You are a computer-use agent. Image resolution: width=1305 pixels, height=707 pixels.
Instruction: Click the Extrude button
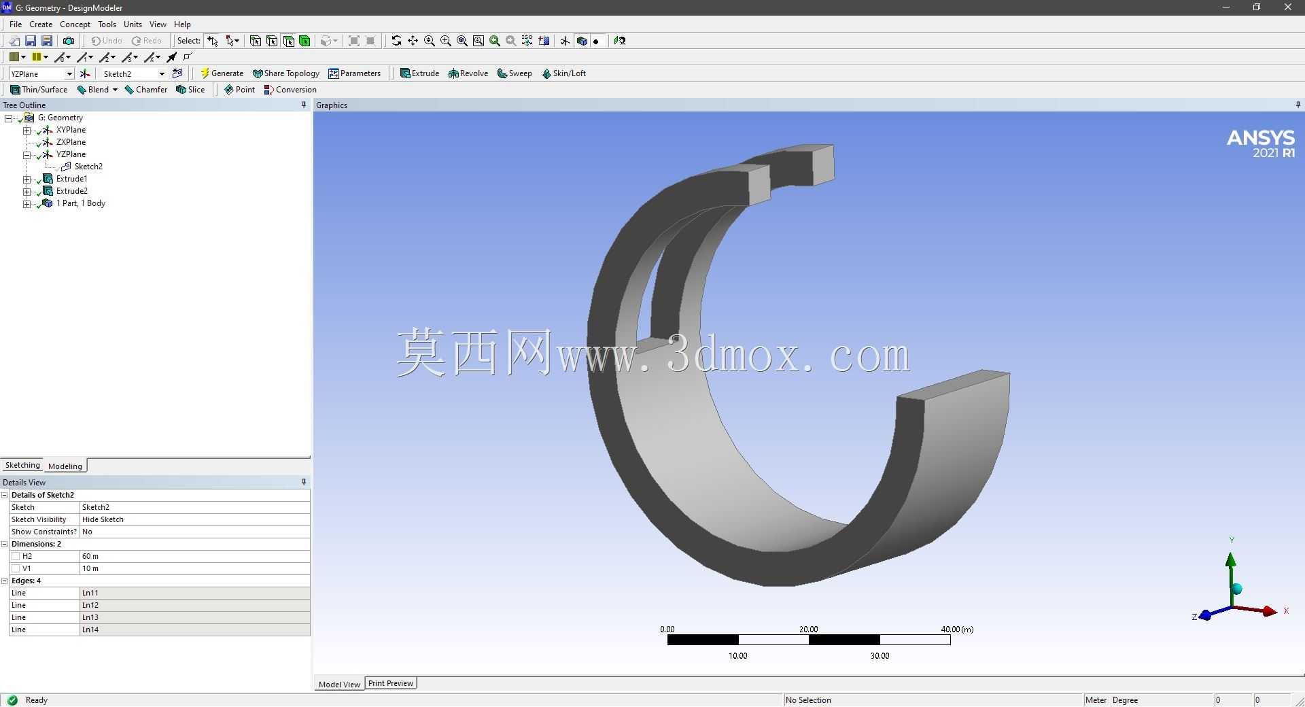pyautogui.click(x=419, y=73)
